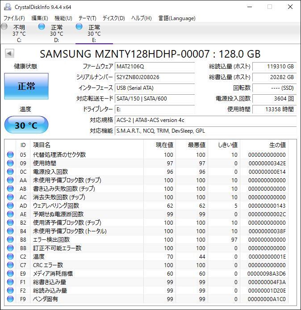Image resolution: width=301 pixels, height=310 pixels.
Task: Click the status orb of attribute C7
Action: (x=10, y=265)
